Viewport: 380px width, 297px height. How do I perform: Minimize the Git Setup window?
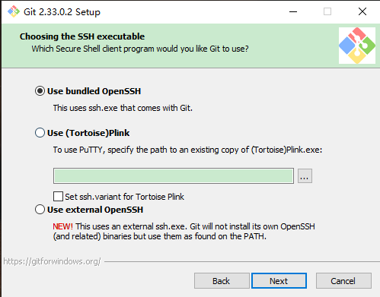pos(293,11)
